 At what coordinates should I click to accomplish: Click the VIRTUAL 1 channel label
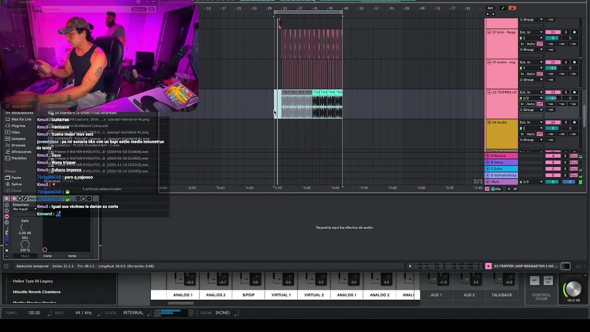pyautogui.click(x=281, y=295)
